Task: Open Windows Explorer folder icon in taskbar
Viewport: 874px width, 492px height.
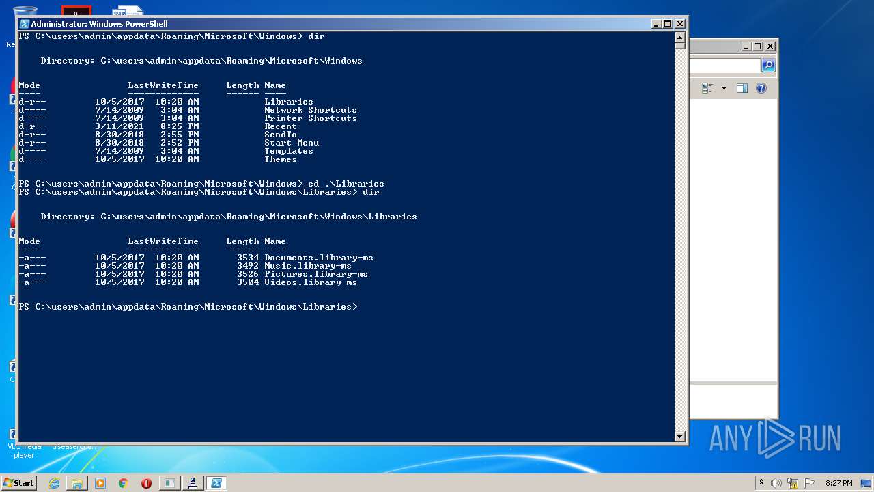Action: (x=77, y=483)
